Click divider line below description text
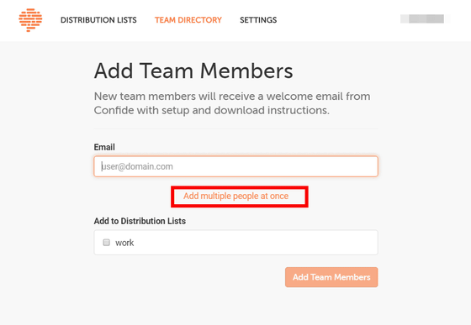471x325 pixels. pyautogui.click(x=235, y=129)
